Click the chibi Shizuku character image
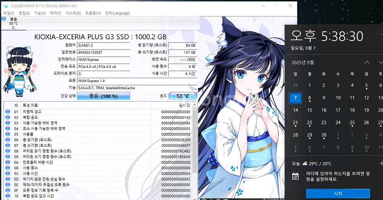 tap(20, 71)
